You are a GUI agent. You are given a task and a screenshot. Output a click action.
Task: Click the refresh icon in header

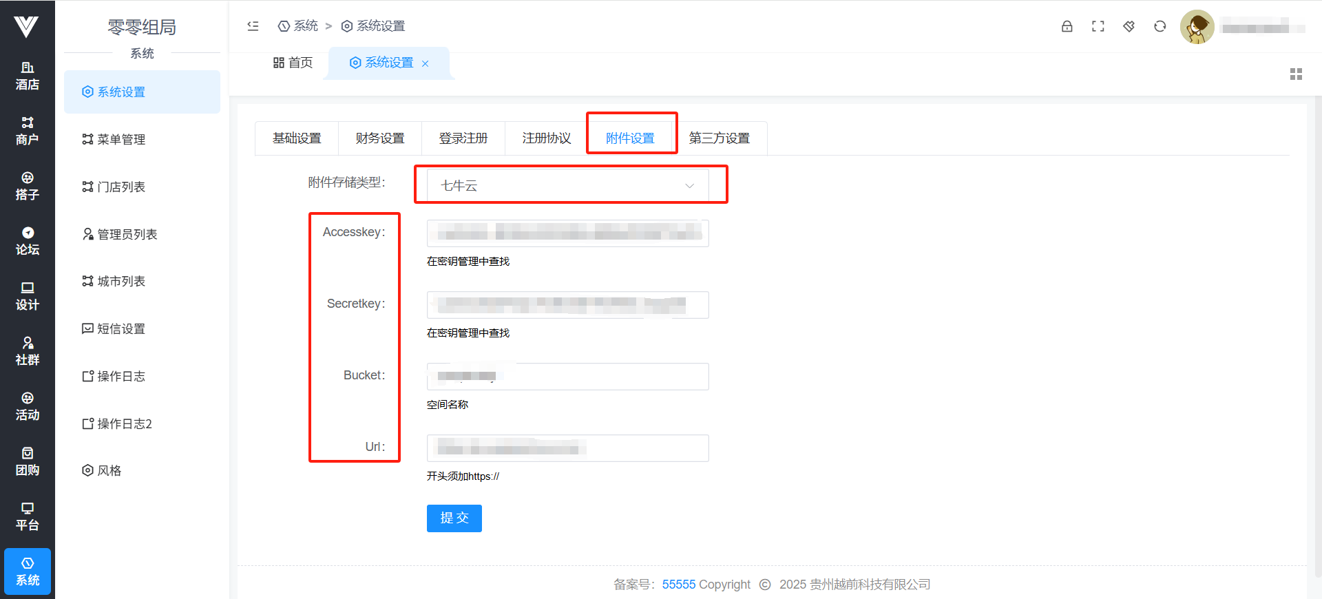(x=1160, y=26)
